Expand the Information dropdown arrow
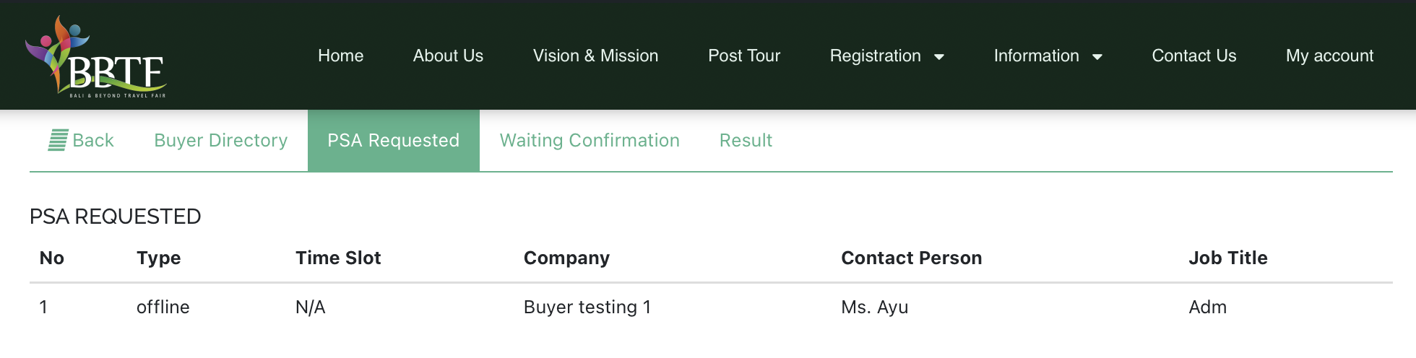 pos(1097,57)
